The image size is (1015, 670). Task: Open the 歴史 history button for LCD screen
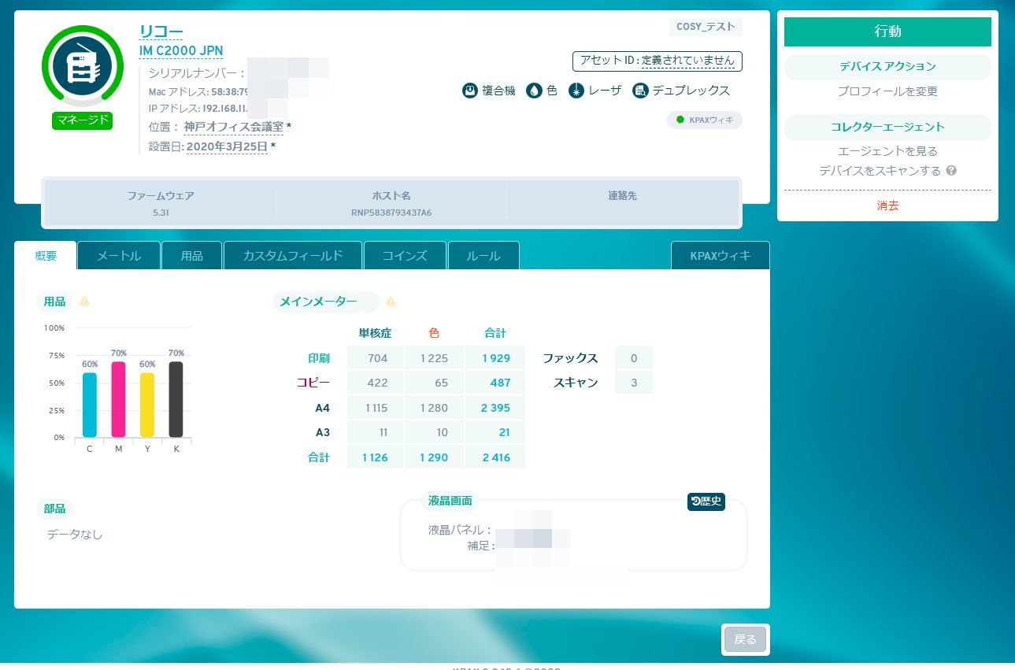(x=706, y=501)
